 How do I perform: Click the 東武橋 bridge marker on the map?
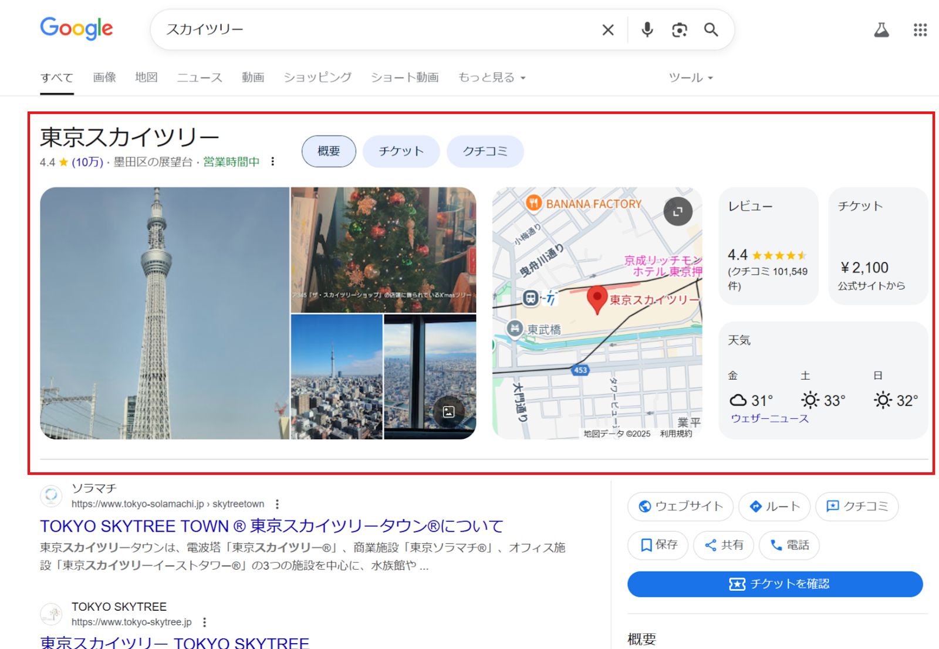click(515, 329)
